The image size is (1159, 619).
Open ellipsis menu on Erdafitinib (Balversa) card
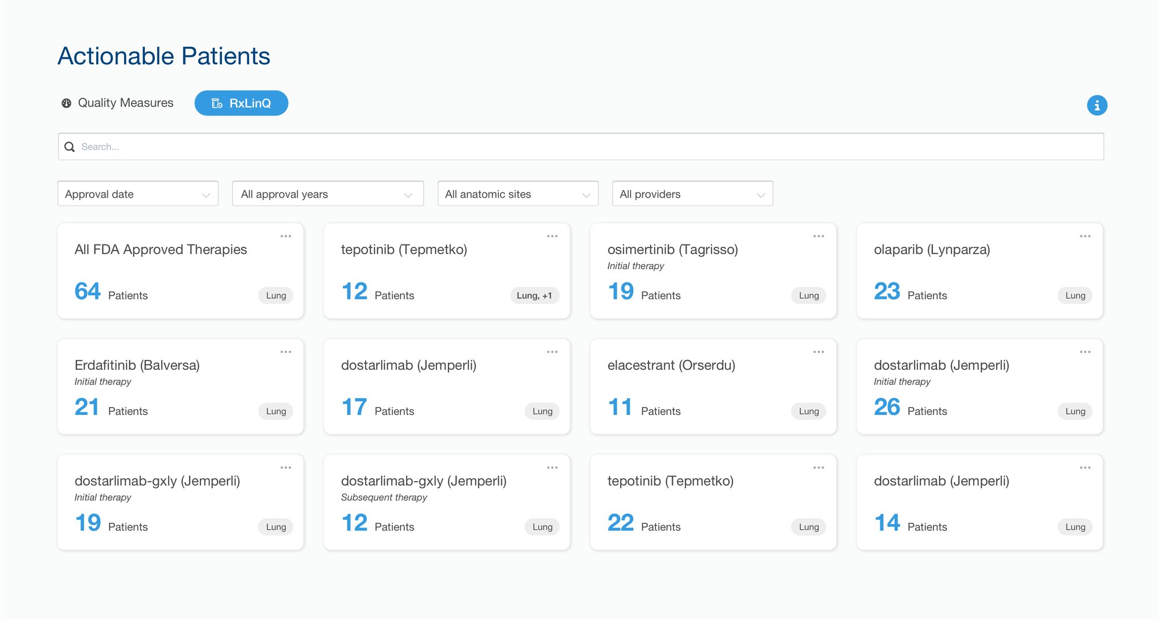tap(286, 352)
